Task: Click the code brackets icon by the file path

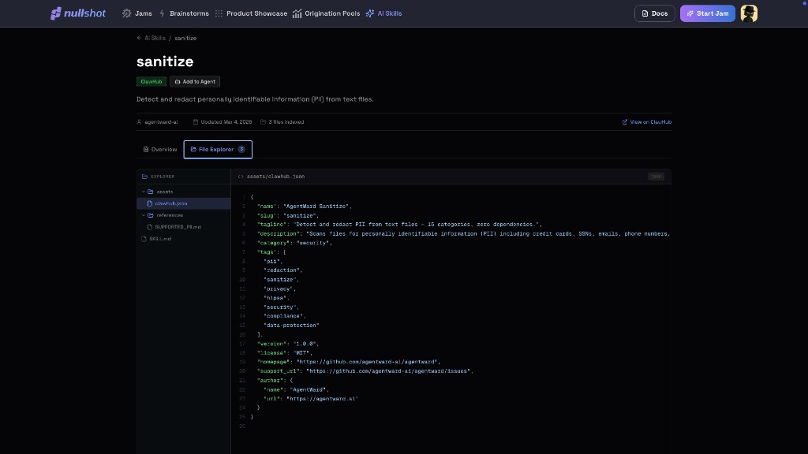Action: point(241,177)
